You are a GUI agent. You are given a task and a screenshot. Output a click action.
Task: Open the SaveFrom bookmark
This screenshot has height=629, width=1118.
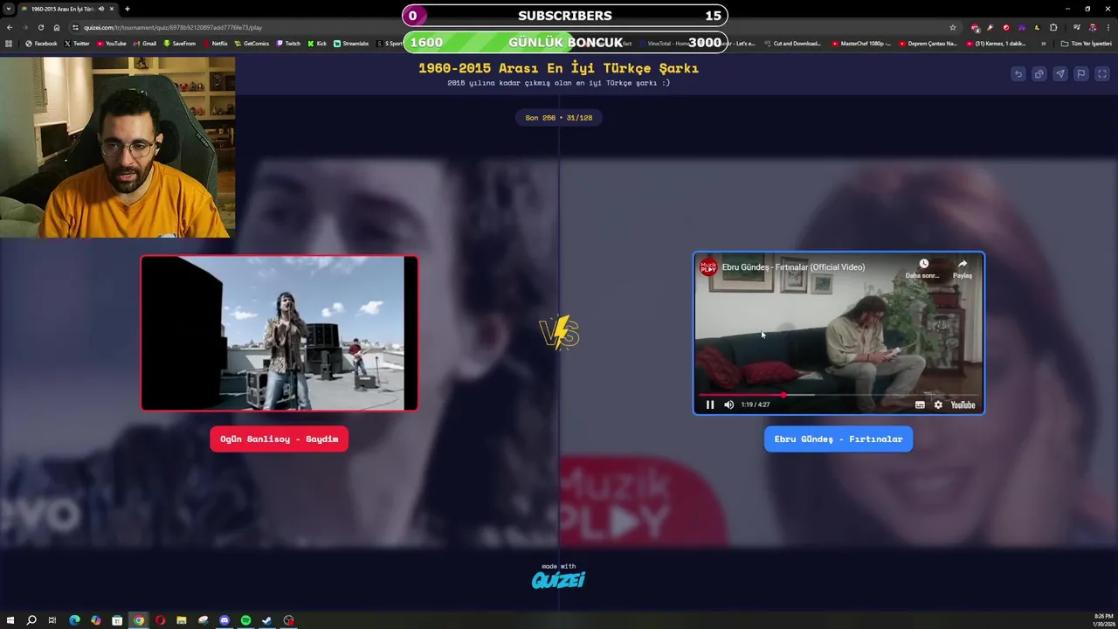[x=179, y=44]
